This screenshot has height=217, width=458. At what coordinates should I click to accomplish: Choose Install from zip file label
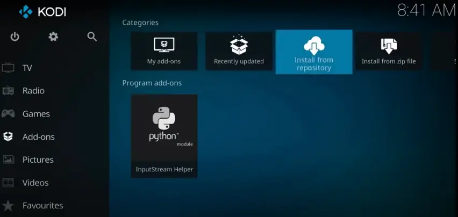coord(389,62)
